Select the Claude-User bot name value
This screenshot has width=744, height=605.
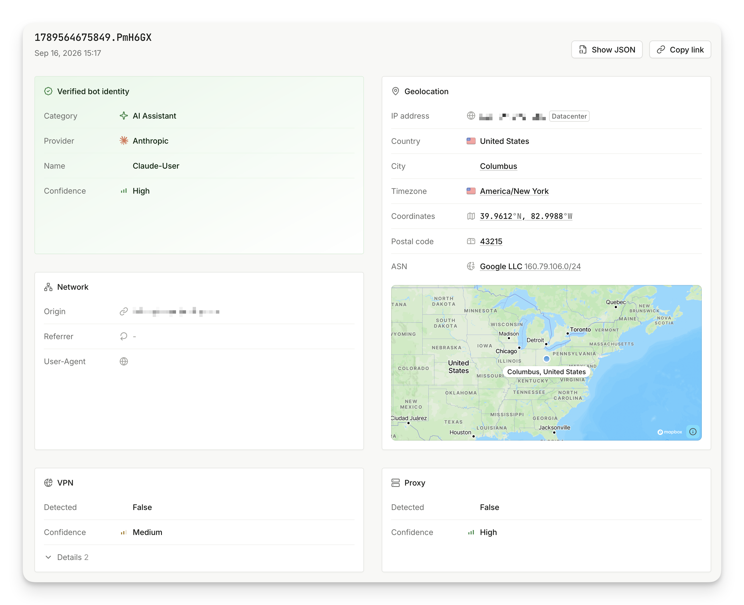point(156,166)
